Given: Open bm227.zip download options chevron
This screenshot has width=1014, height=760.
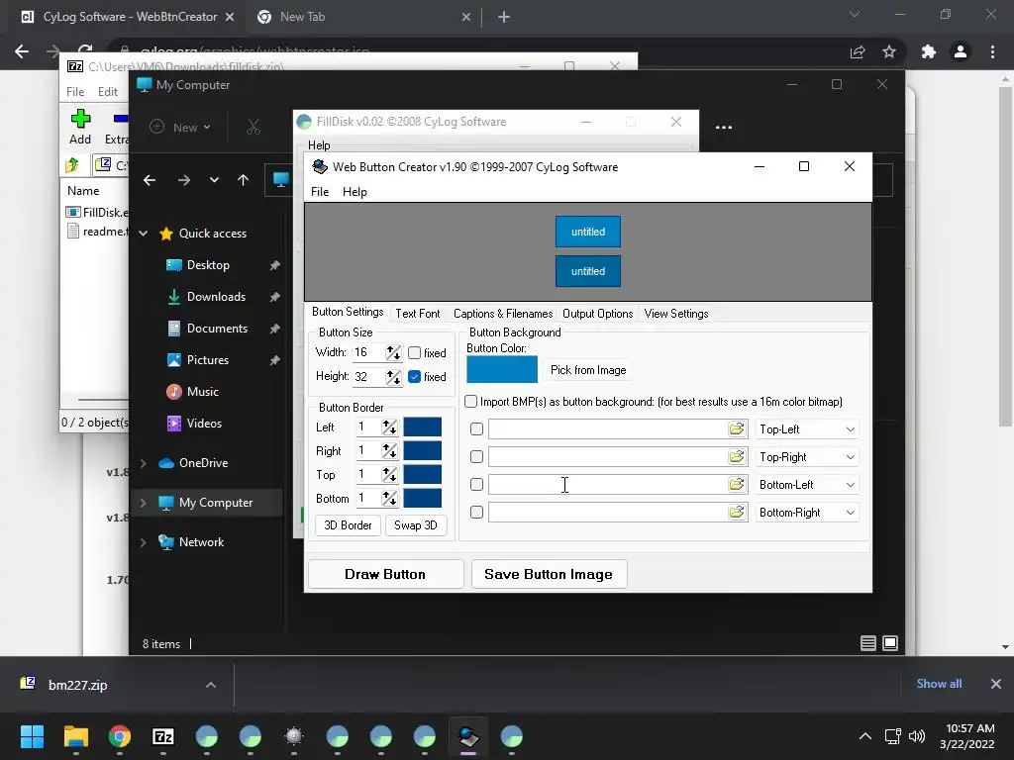Looking at the screenshot, I should (211, 685).
